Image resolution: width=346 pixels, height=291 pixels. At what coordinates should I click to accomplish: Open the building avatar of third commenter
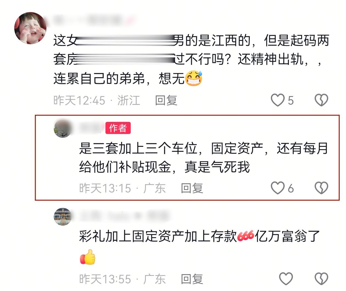point(63,217)
